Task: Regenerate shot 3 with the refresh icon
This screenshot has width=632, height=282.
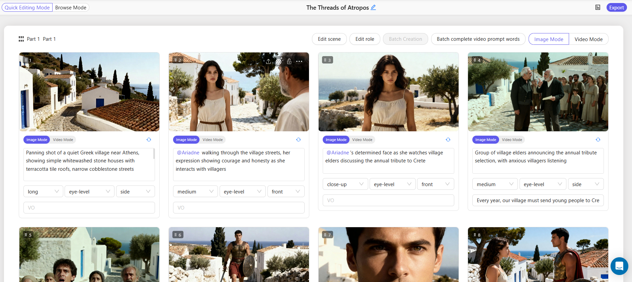Action: click(x=448, y=140)
